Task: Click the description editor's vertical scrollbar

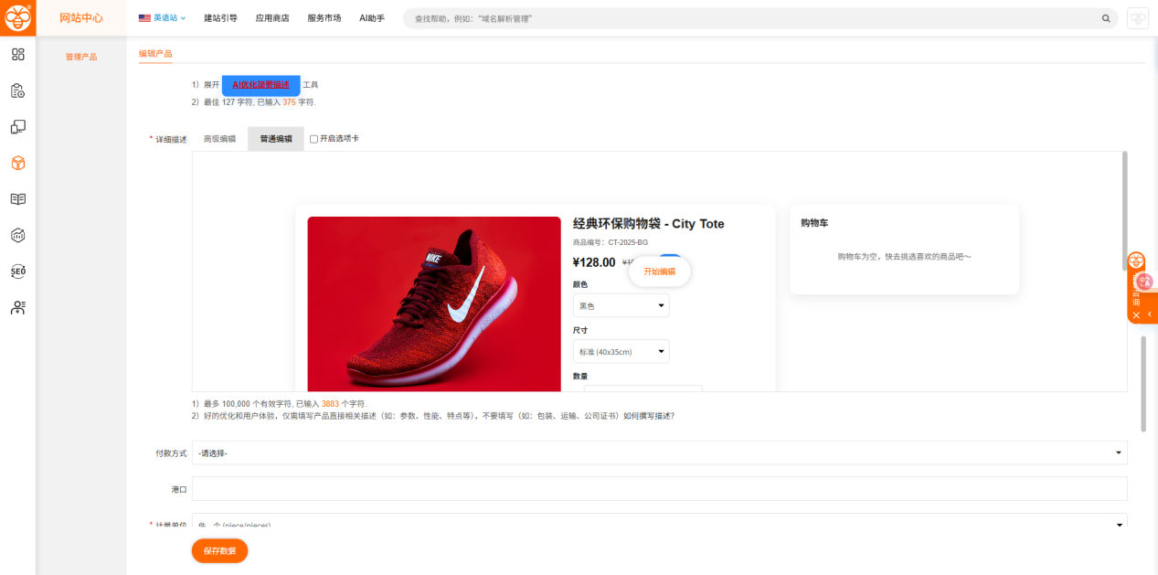Action: (1124, 210)
